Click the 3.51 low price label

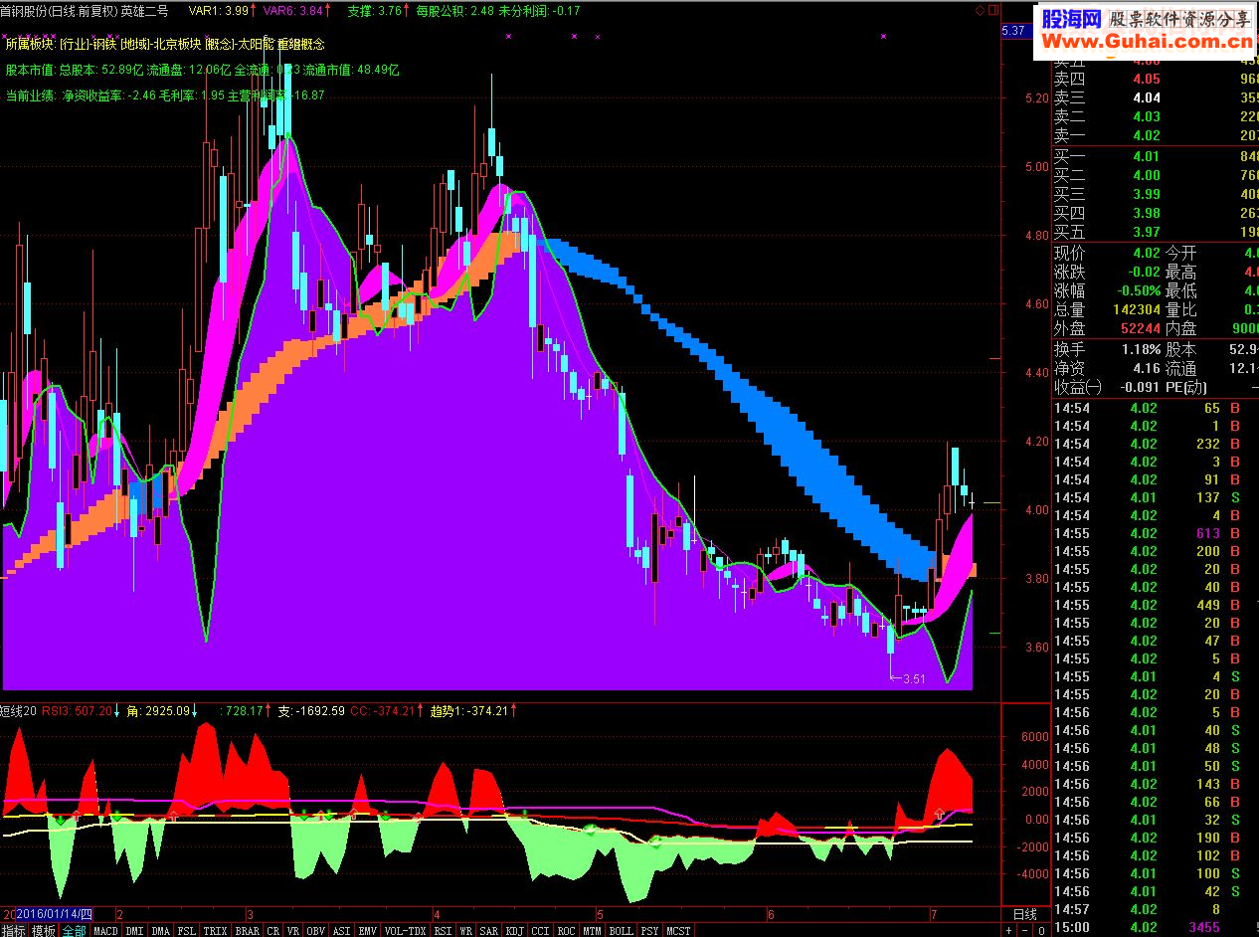coord(913,679)
